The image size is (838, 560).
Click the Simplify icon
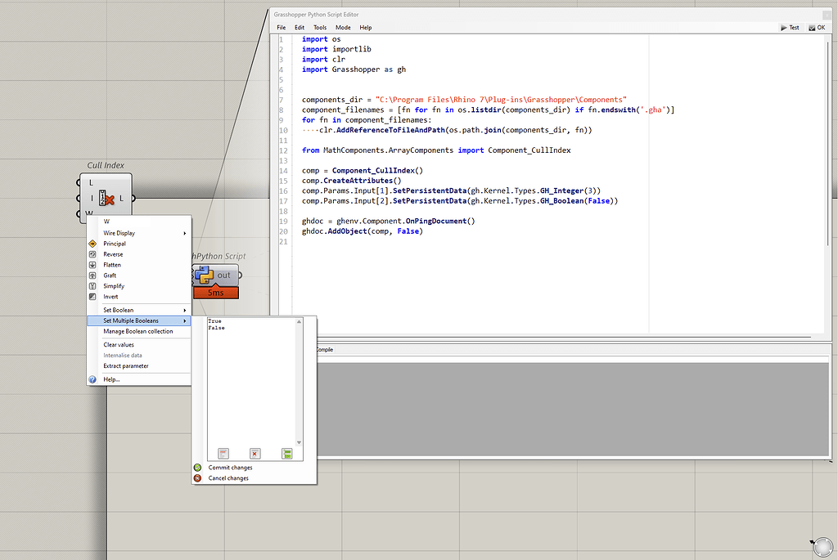point(92,286)
